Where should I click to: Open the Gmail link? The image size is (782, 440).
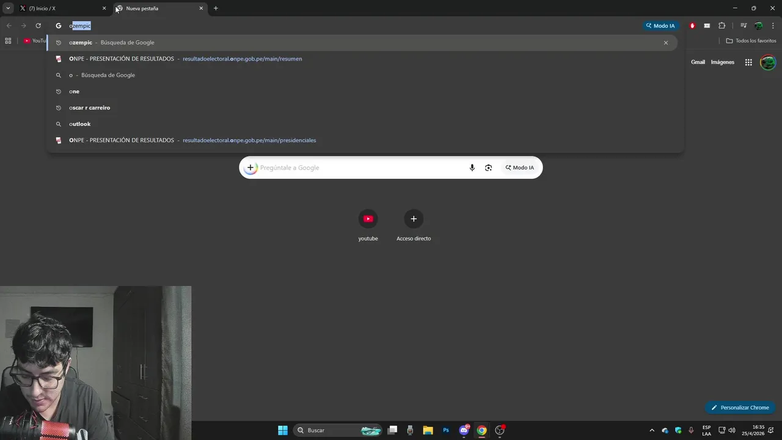click(x=698, y=62)
